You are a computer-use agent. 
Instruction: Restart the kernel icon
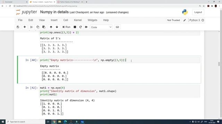tap(80, 27)
